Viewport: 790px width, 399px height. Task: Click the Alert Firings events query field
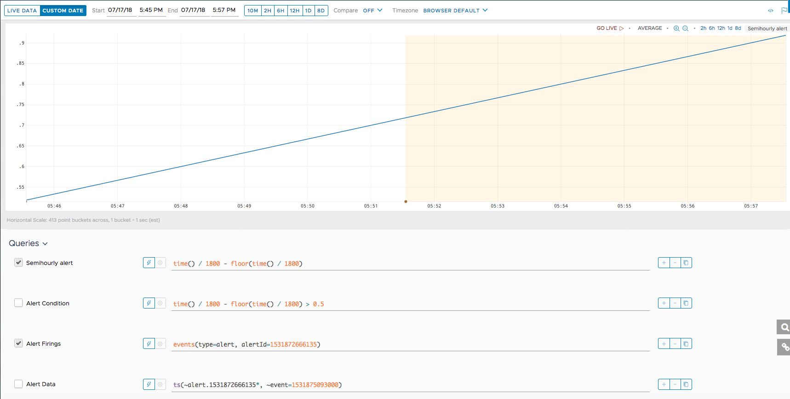click(409, 344)
